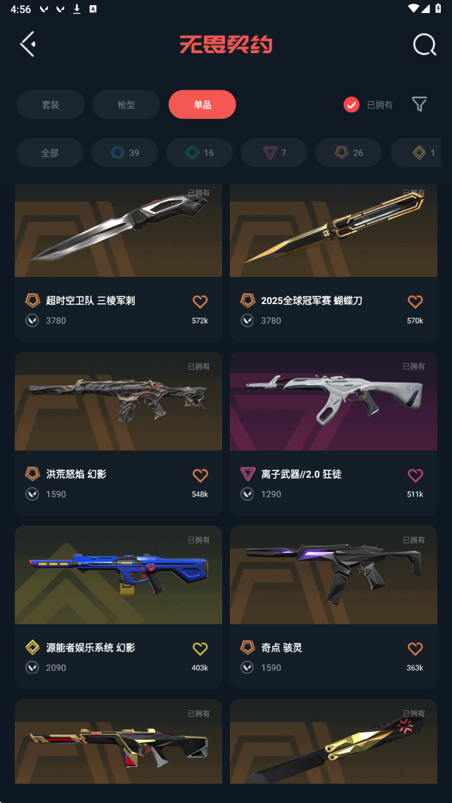Open the filter funnel icon
The height and width of the screenshot is (803, 452).
point(420,105)
